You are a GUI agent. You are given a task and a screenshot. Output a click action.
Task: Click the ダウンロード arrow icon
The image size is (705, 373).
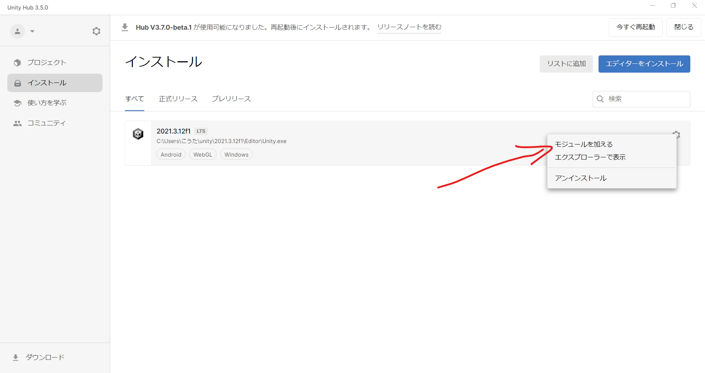click(15, 358)
